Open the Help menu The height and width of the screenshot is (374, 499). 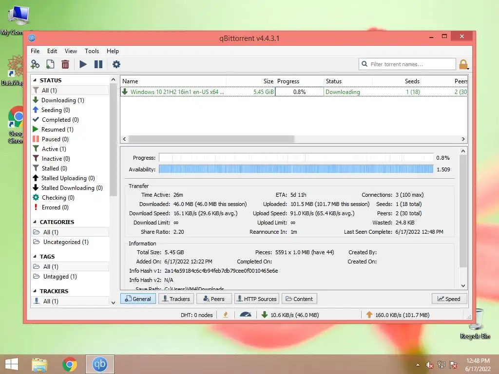coord(113,51)
